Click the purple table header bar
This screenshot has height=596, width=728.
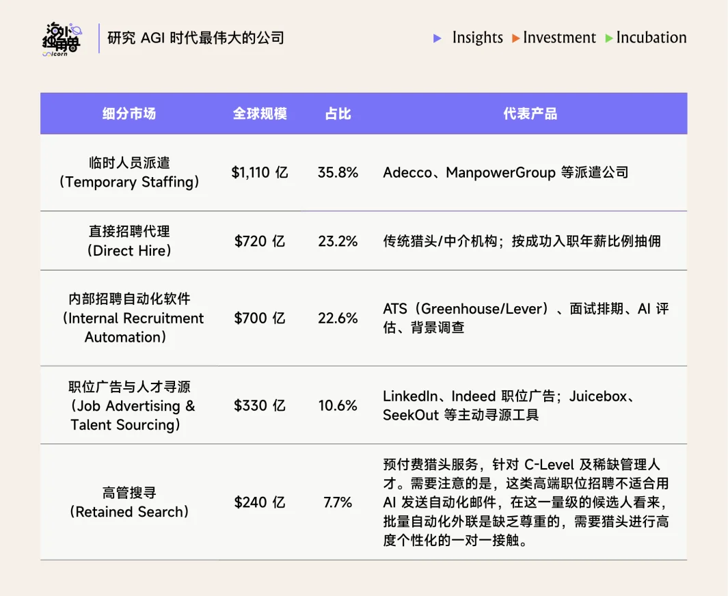tap(364, 113)
